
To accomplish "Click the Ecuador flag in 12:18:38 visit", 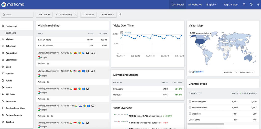I will (75, 53).
